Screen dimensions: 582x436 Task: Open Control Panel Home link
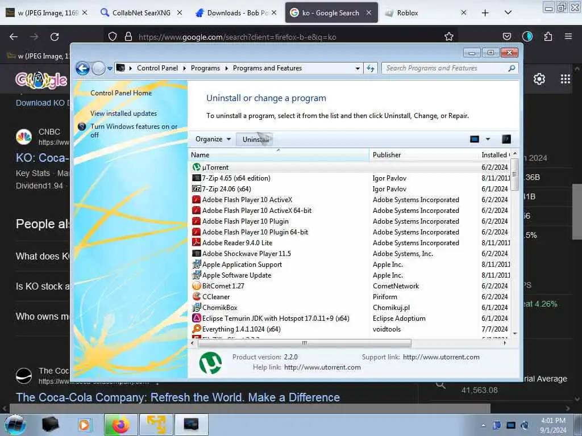(121, 93)
